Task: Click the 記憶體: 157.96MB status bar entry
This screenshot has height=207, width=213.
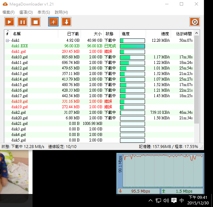Action: (x=155, y=147)
